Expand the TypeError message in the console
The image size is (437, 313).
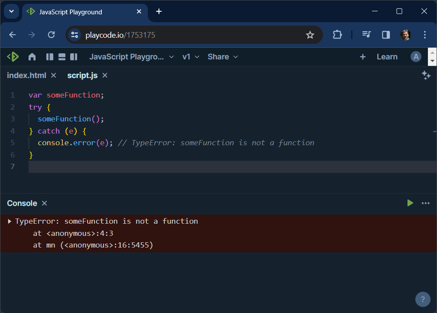pyautogui.click(x=9, y=221)
